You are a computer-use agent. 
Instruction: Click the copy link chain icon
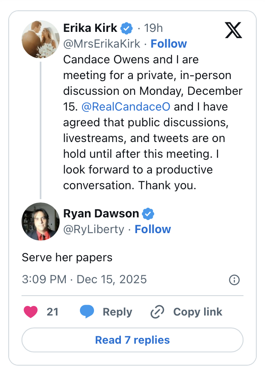coord(157,312)
